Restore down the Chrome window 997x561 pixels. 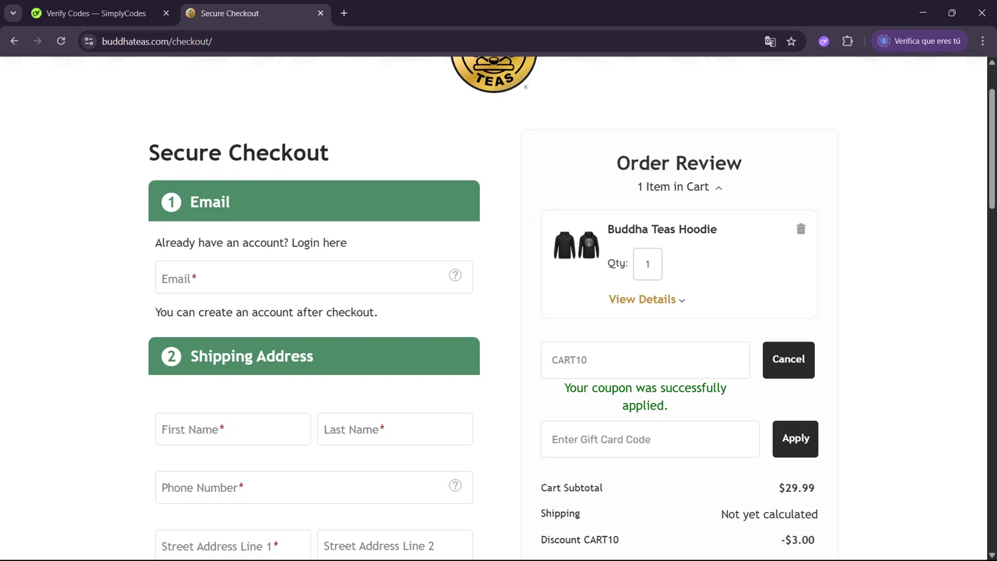tap(952, 13)
